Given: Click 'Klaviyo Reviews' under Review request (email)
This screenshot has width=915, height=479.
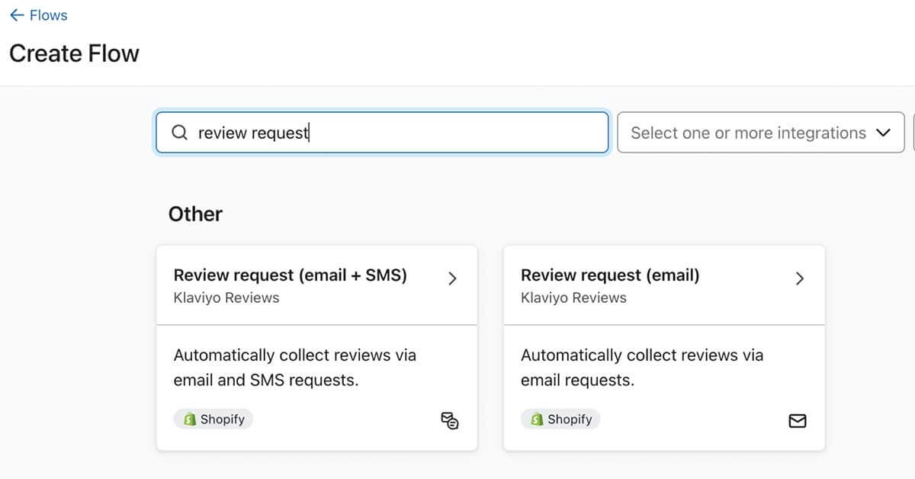Looking at the screenshot, I should pos(573,298).
